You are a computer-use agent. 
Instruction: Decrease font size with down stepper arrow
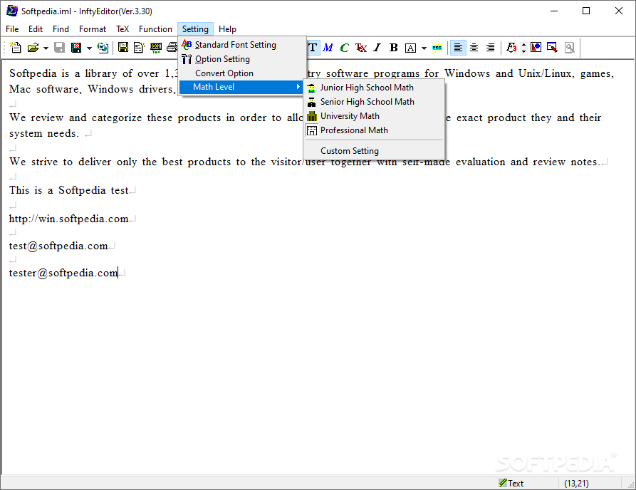(x=523, y=51)
